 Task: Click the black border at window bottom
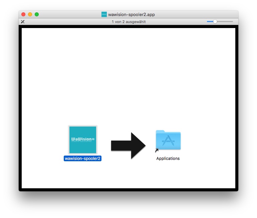128,190
